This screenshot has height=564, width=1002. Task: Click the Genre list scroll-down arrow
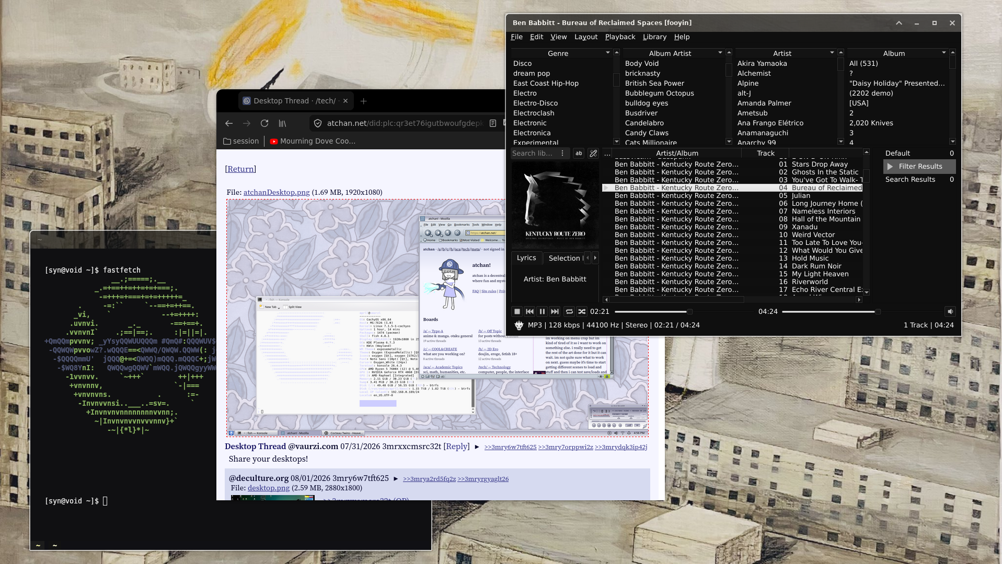(x=616, y=142)
